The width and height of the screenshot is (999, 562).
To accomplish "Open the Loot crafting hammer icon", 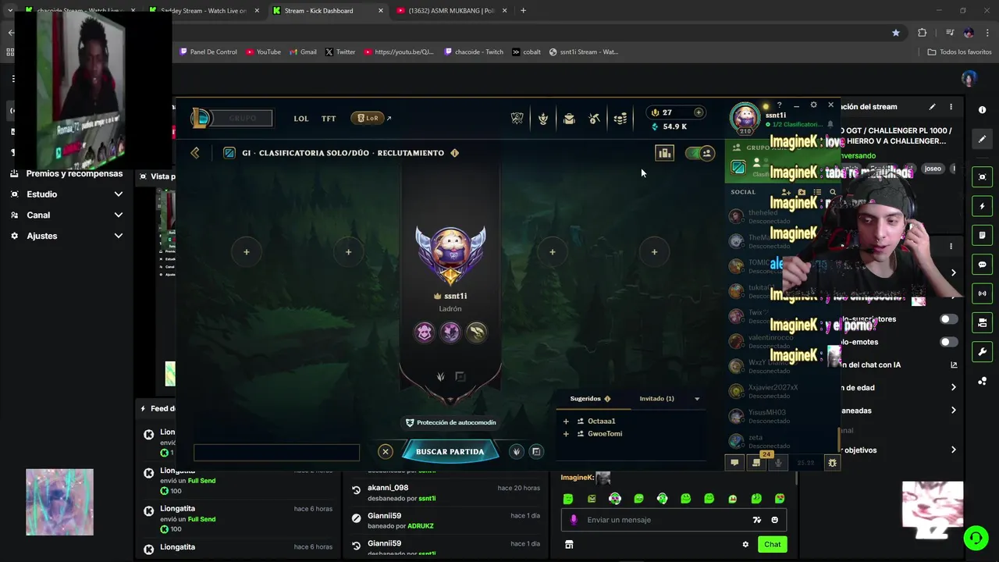I will point(594,119).
